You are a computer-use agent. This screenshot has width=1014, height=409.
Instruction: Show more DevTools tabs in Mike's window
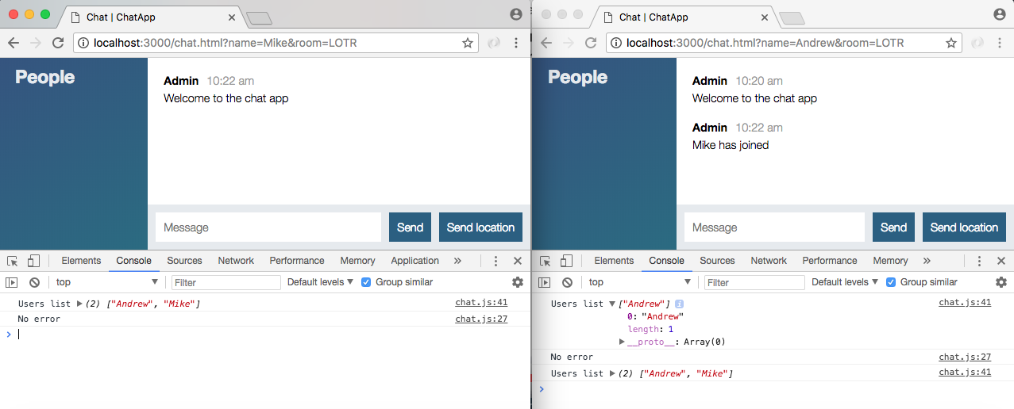457,261
